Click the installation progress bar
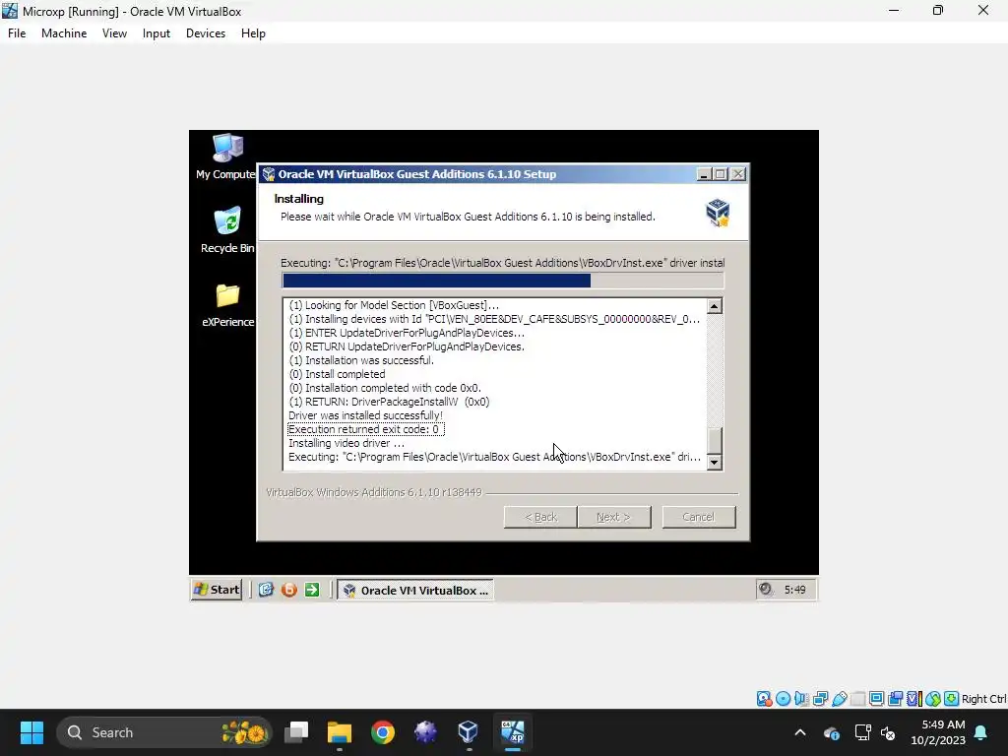 tap(503, 281)
